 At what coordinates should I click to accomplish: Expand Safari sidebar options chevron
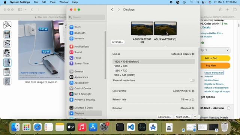pos(25,9)
